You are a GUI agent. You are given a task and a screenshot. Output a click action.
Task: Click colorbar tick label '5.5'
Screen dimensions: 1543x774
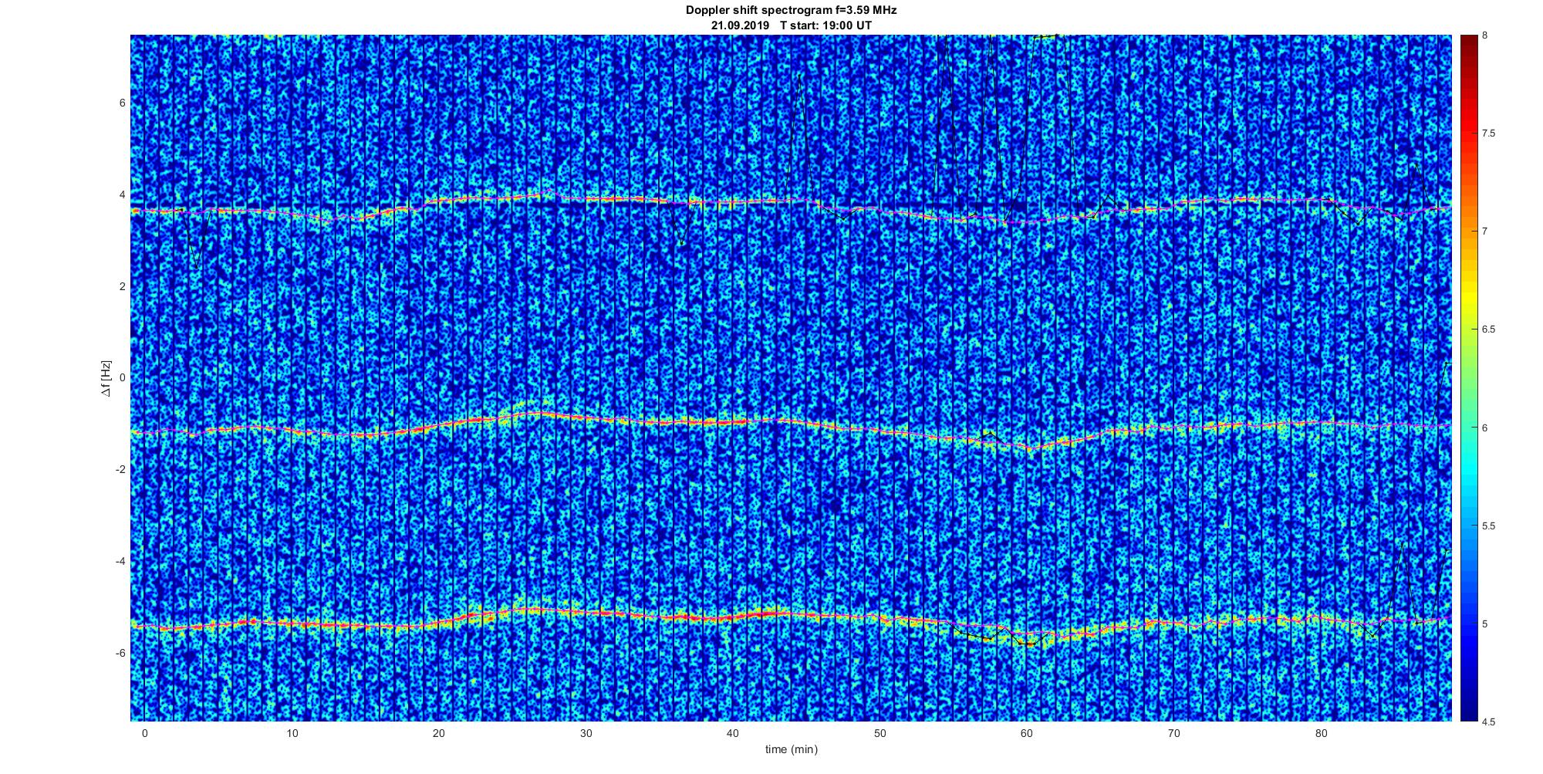(x=1489, y=526)
